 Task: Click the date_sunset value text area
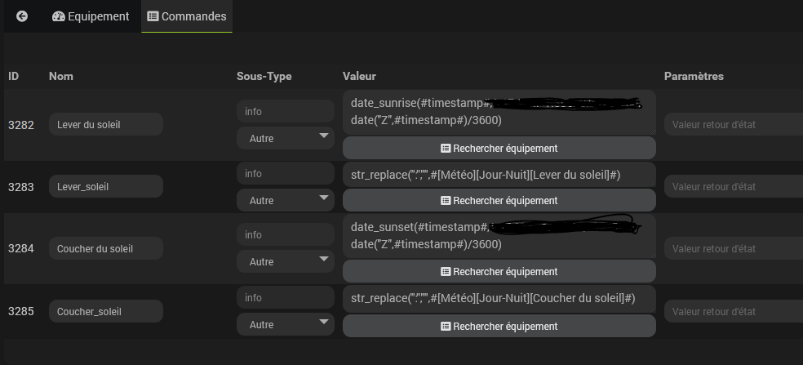click(x=499, y=235)
